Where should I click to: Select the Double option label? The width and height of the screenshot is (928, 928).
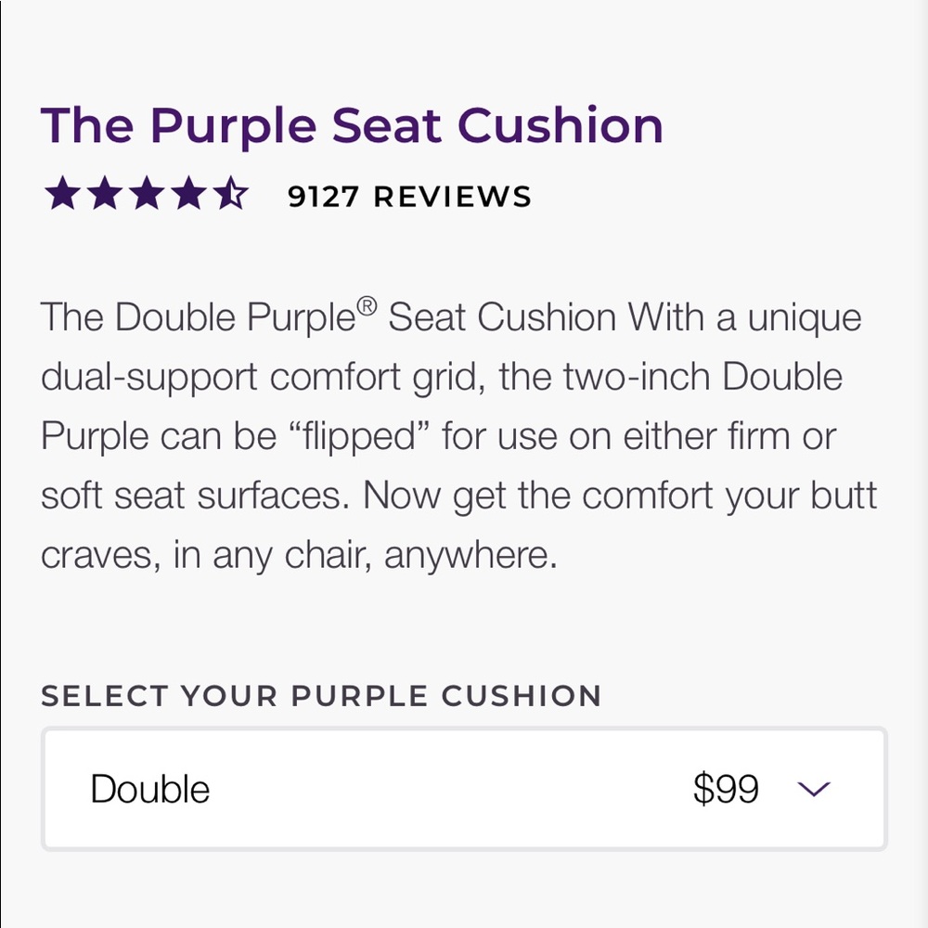tap(148, 789)
